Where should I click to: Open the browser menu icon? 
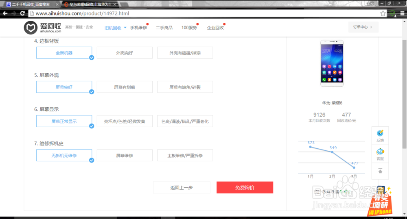(x=403, y=13)
